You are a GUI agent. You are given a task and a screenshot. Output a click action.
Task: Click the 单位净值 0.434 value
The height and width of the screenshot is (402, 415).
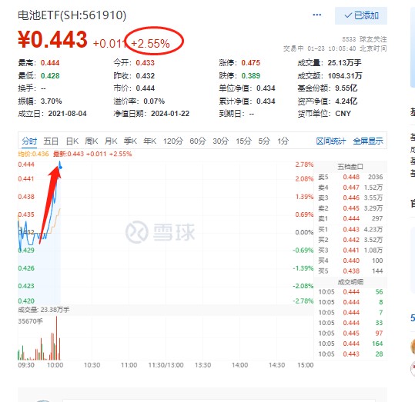click(x=266, y=88)
